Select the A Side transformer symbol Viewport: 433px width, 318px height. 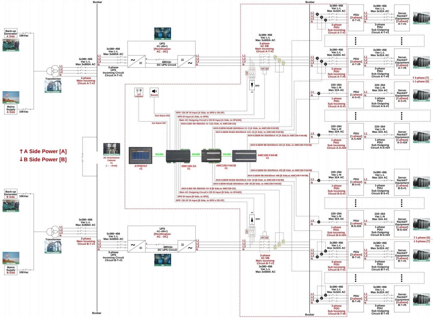pyautogui.click(x=53, y=71)
